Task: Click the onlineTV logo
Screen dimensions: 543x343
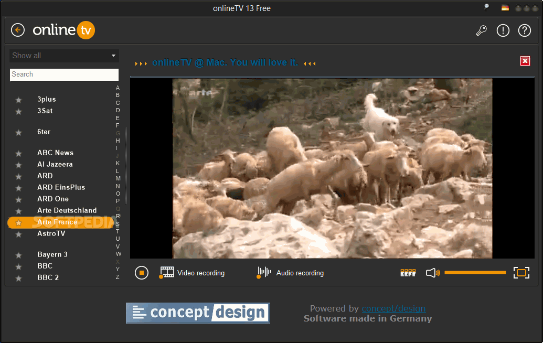Action: (x=63, y=30)
